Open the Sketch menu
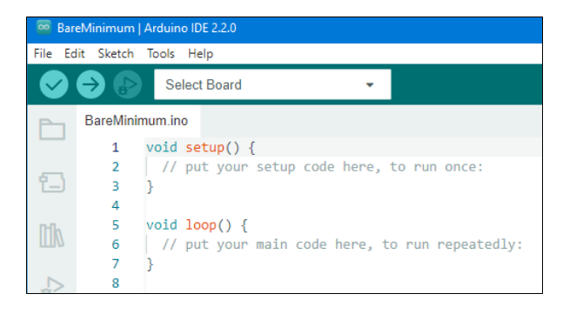The height and width of the screenshot is (314, 563). tap(116, 54)
